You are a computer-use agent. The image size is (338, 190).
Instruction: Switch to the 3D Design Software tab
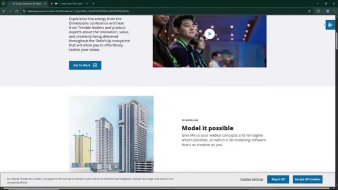[x=27, y=4]
